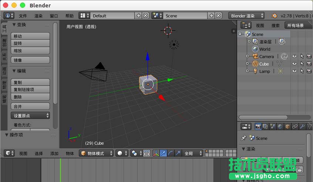Toggle Cube viewport visibility eye

point(295,64)
